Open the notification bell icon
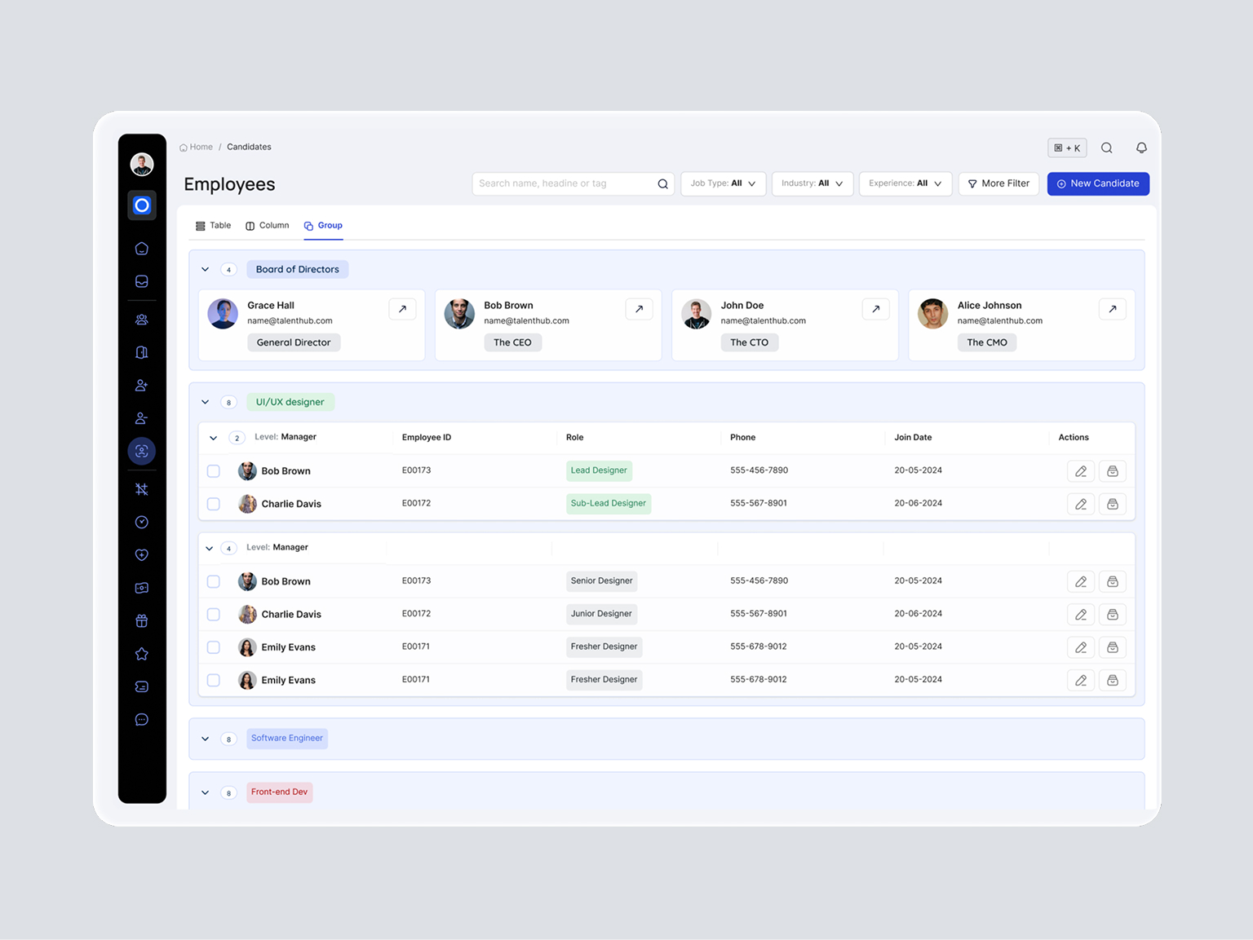Screen dimensions: 1253x940 pos(1141,148)
